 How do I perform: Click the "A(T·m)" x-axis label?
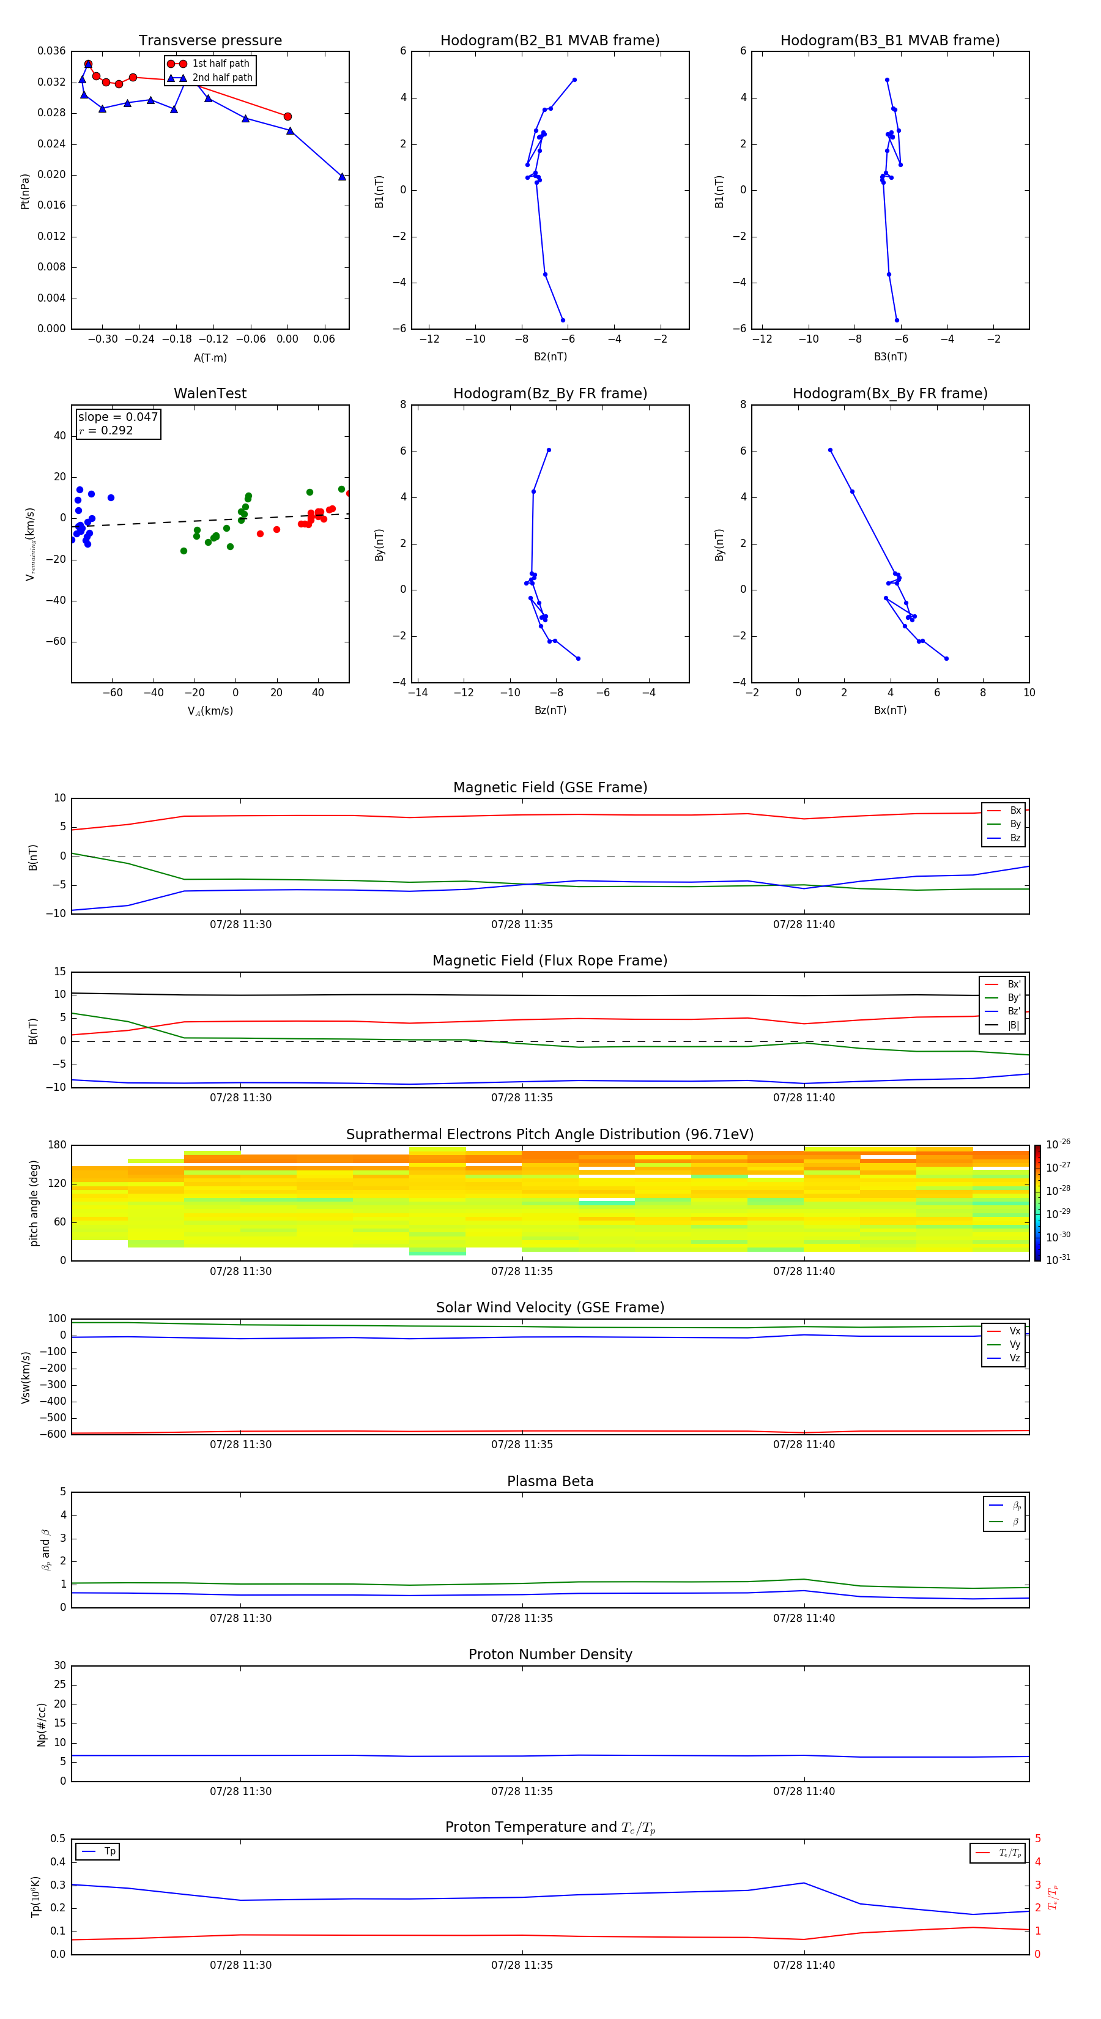tap(210, 358)
